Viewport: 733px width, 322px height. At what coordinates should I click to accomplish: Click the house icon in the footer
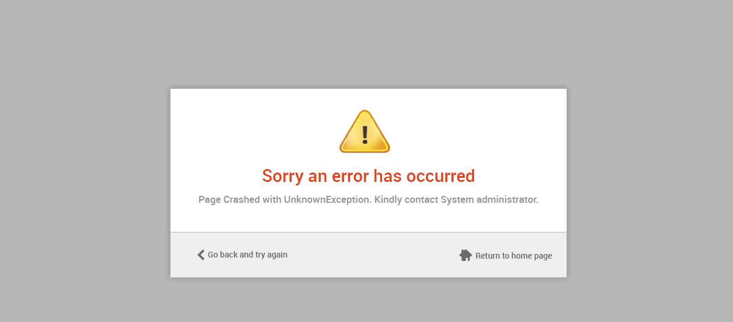click(x=465, y=255)
